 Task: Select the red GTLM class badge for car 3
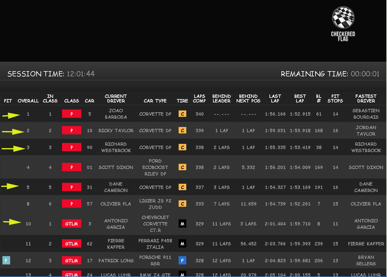pyautogui.click(x=72, y=224)
